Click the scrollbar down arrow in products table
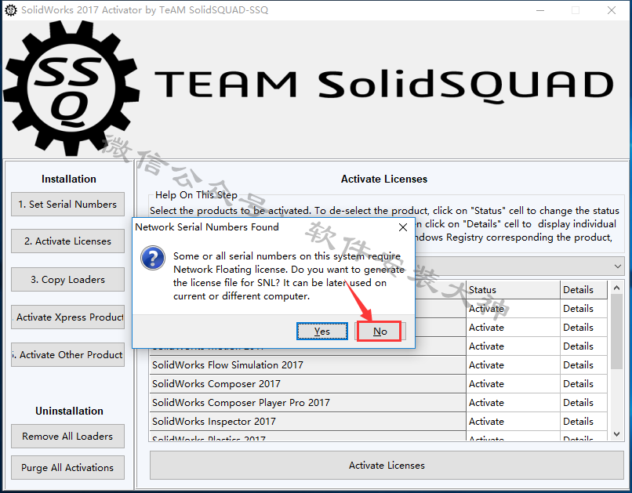The image size is (632, 493). [616, 433]
